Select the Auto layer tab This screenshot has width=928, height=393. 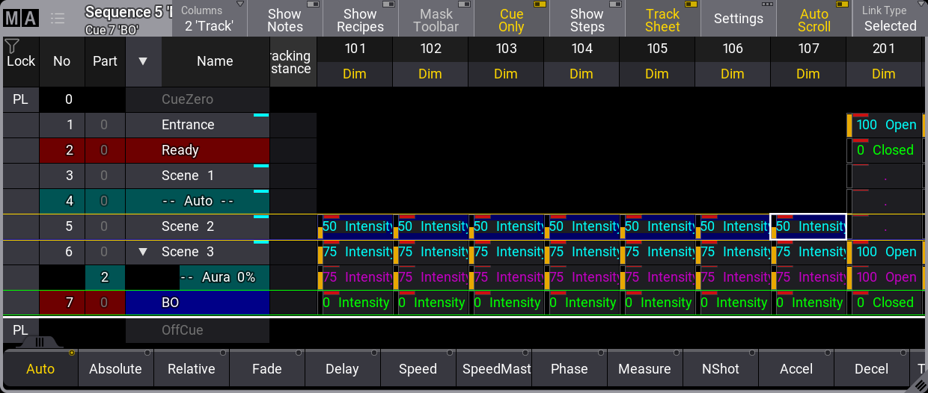point(40,368)
